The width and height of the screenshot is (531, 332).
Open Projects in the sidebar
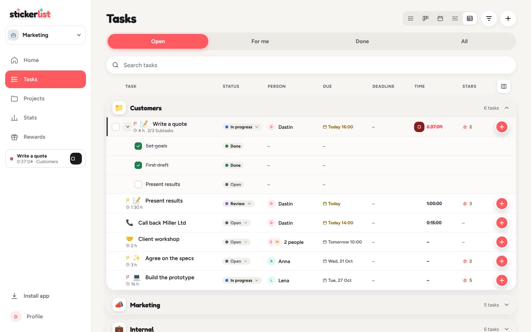point(45,98)
